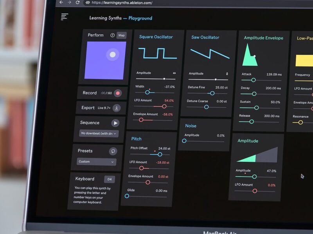Click the Map button in Perform

coord(121,35)
